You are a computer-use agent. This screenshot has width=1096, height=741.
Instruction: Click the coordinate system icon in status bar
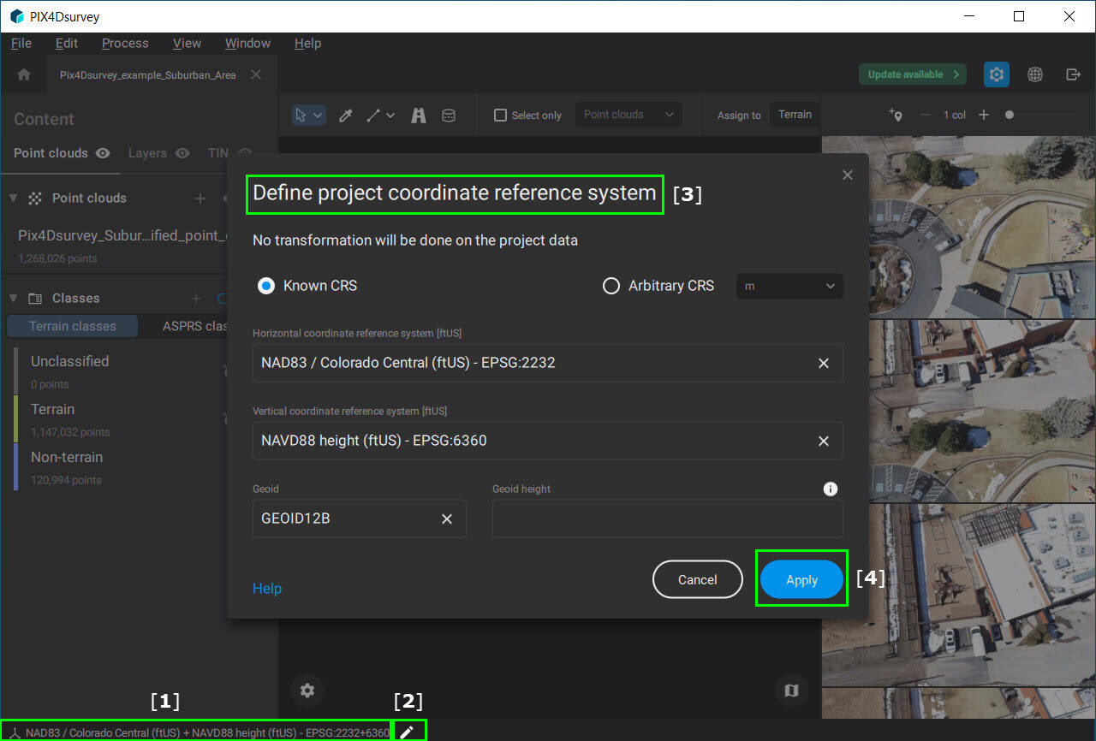[x=15, y=732]
